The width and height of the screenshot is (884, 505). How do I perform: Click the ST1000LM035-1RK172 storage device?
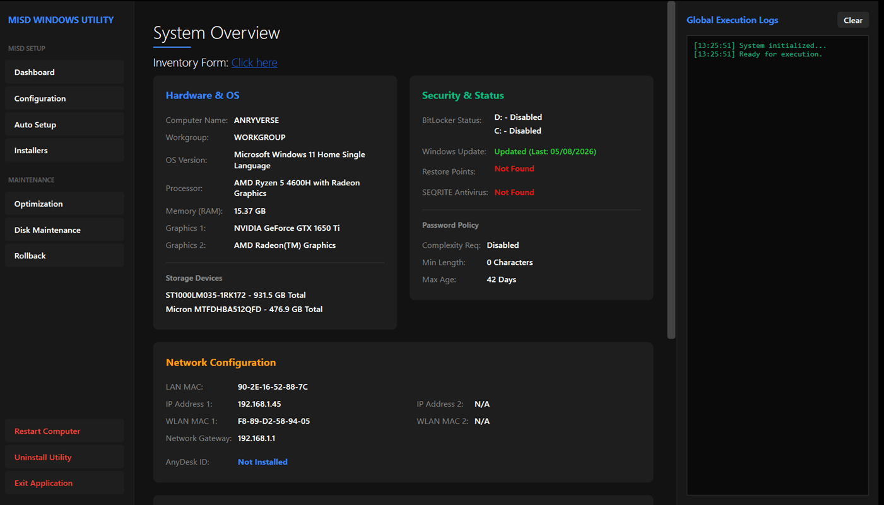[235, 295]
